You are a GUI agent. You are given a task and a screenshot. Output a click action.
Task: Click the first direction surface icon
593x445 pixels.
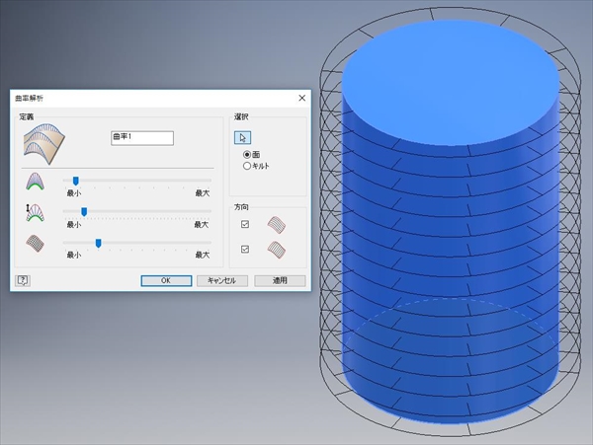(x=278, y=225)
